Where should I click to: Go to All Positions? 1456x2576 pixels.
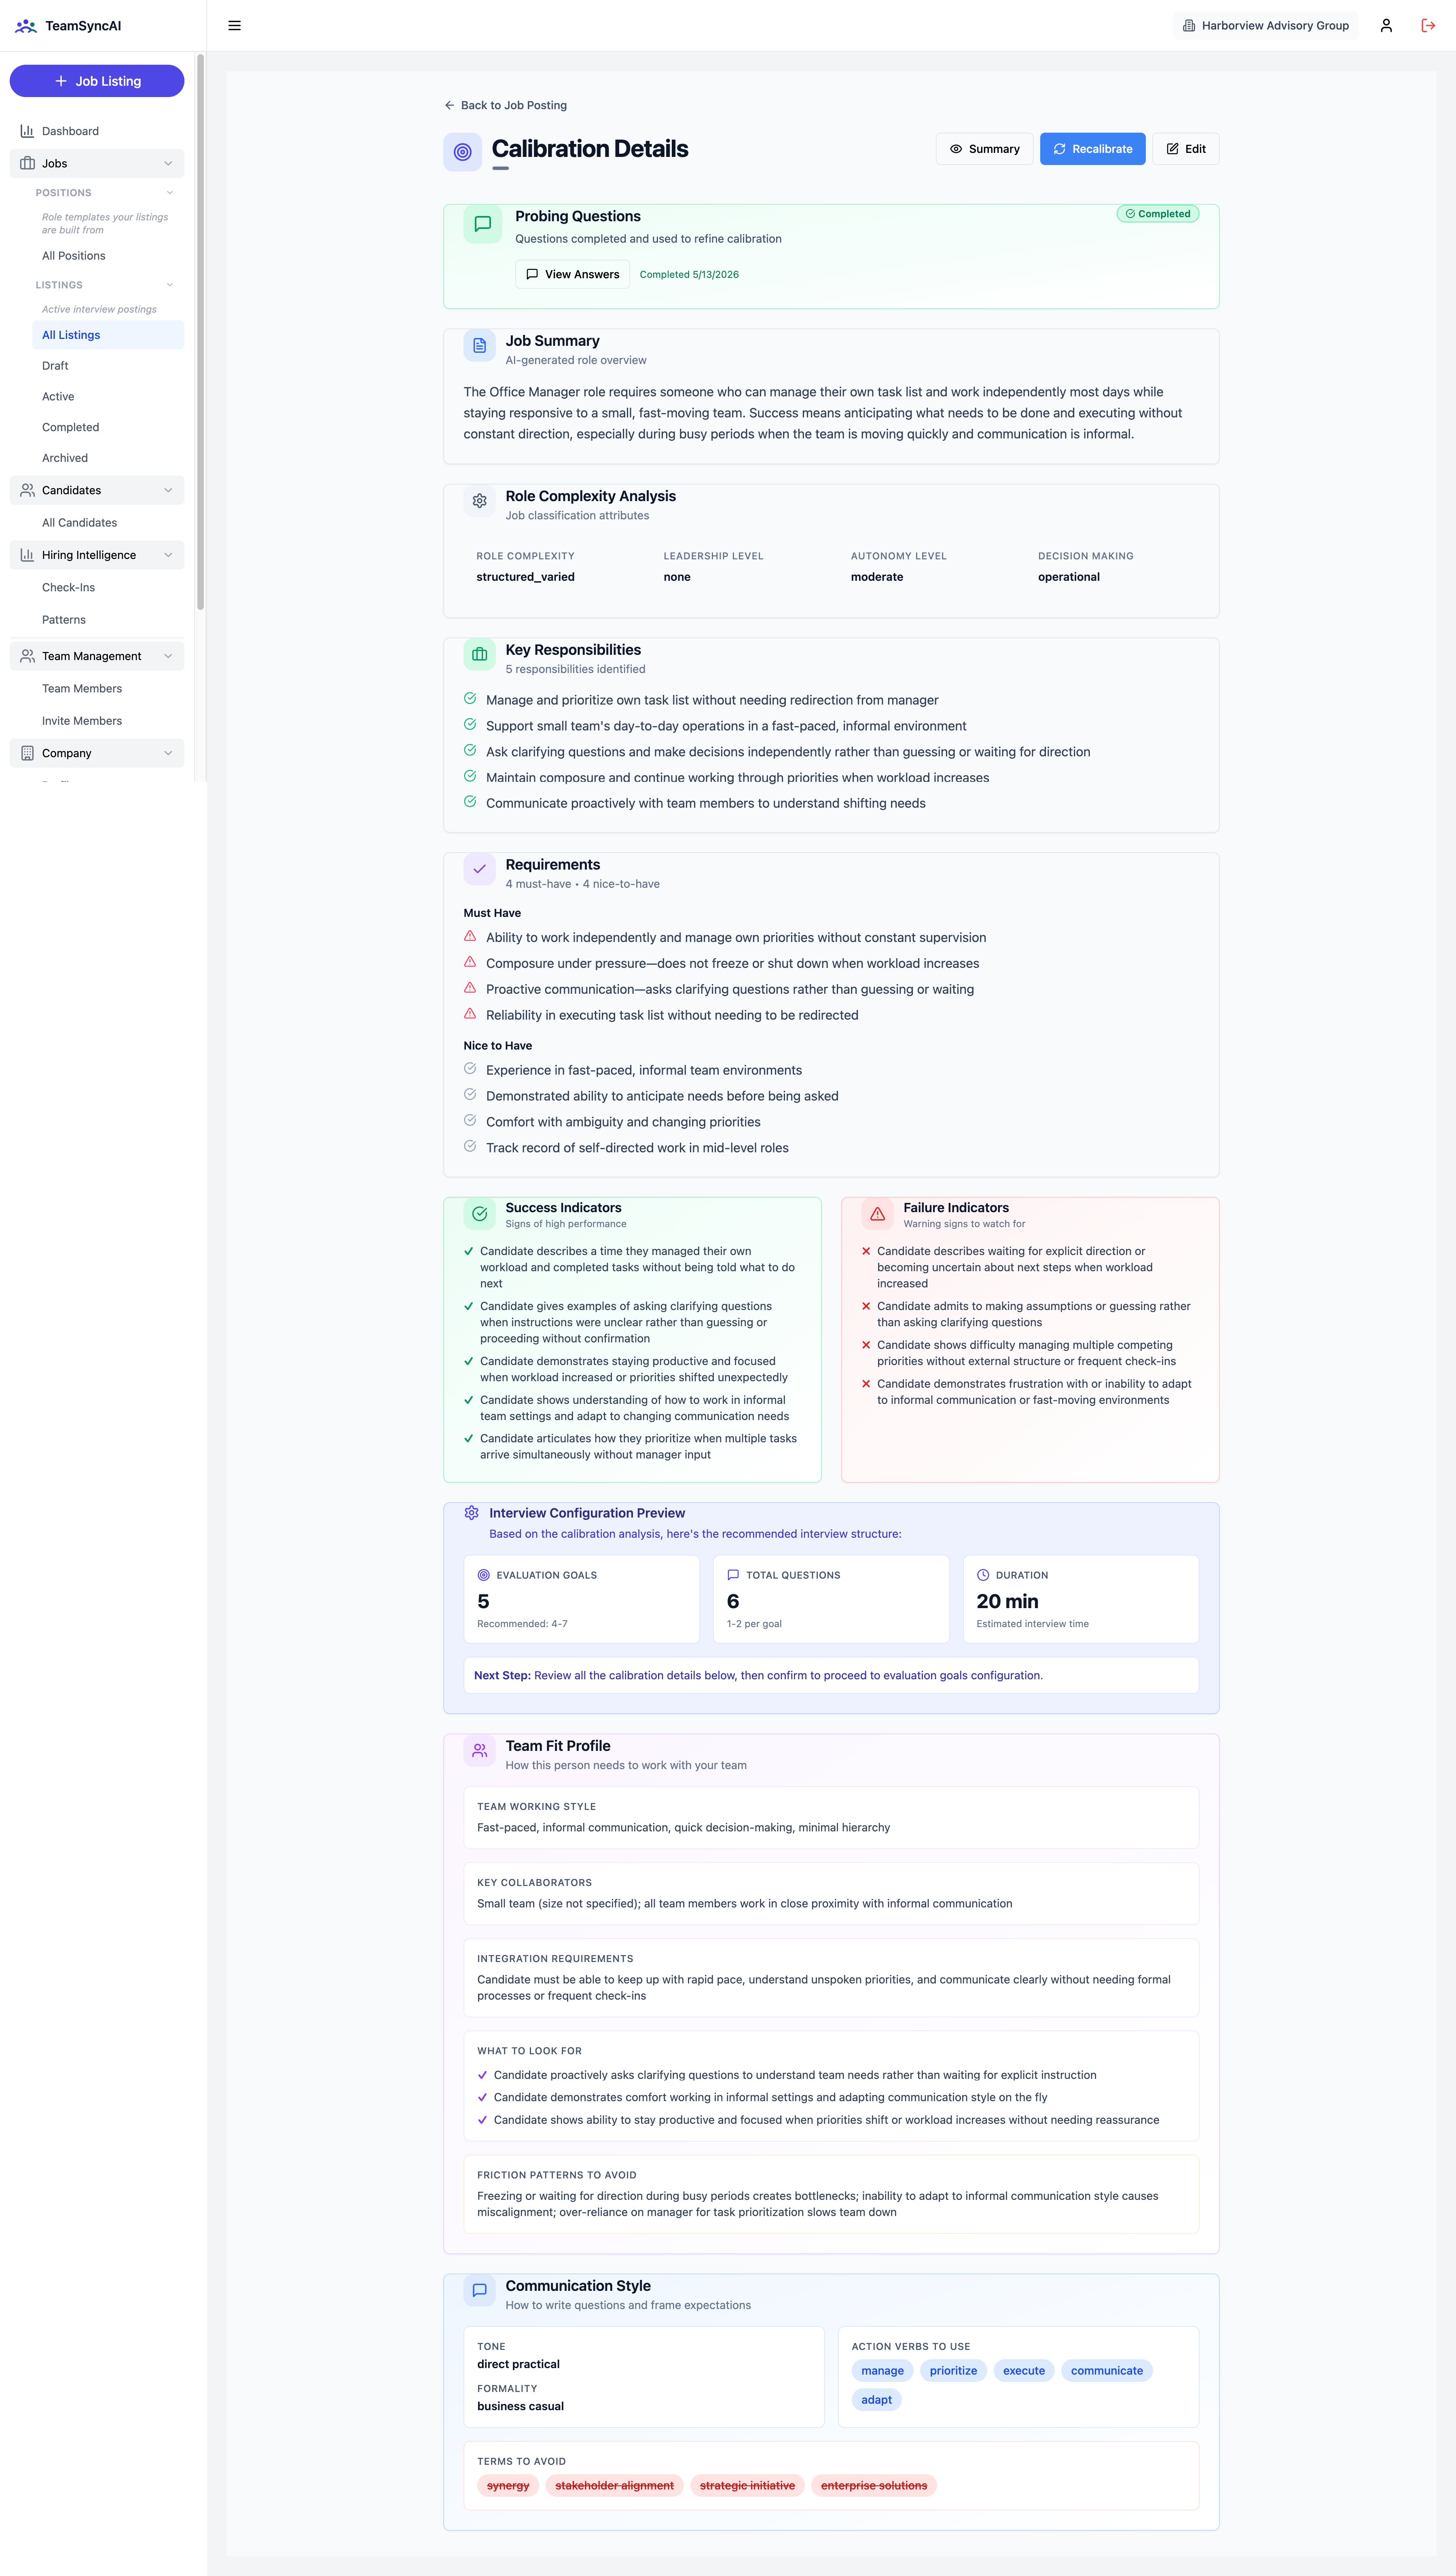pyautogui.click(x=108, y=256)
